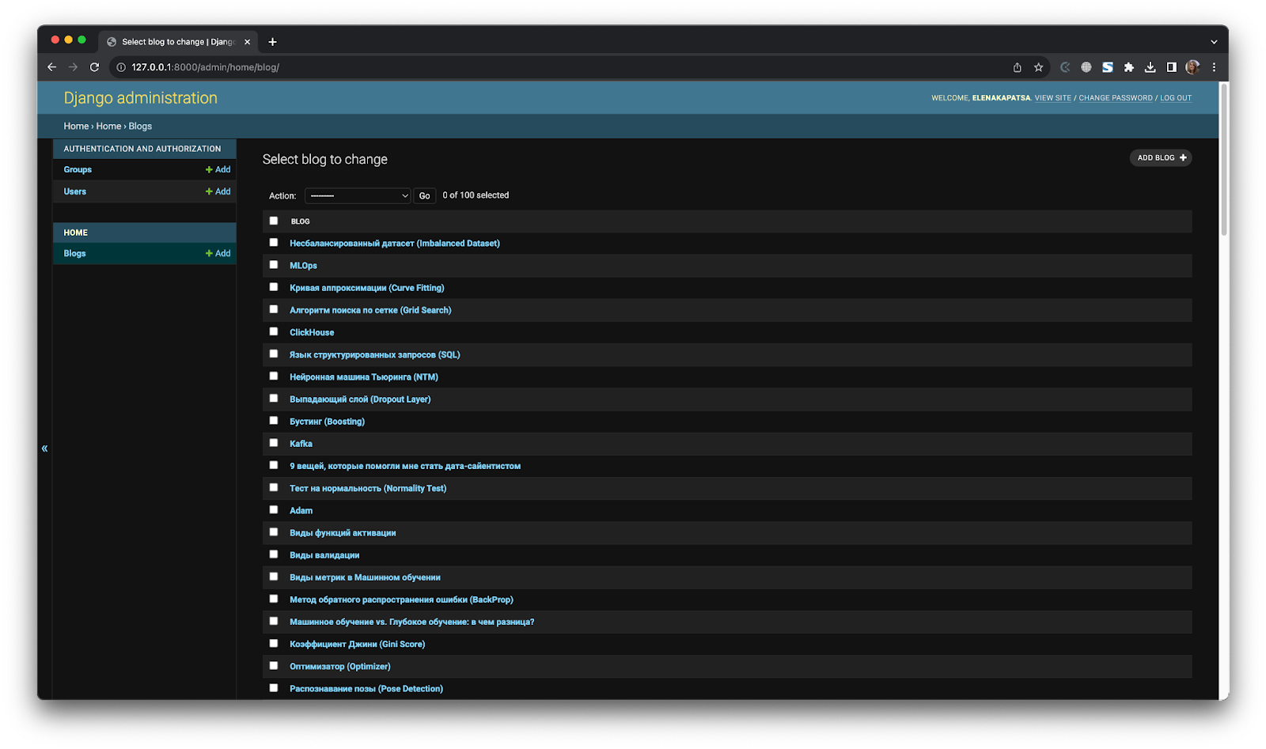Image resolution: width=1266 pixels, height=749 pixels.
Task: Open the VIEW SITE link
Action: coord(1052,98)
